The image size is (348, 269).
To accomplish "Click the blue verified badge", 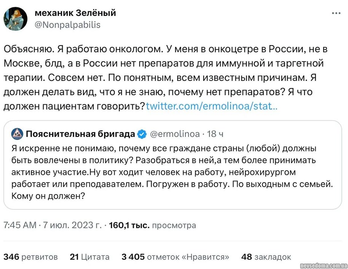I will [x=142, y=134].
